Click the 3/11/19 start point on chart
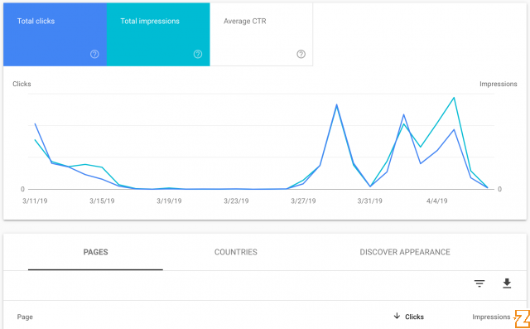The height and width of the screenshot is (329, 530). pyautogui.click(x=35, y=123)
